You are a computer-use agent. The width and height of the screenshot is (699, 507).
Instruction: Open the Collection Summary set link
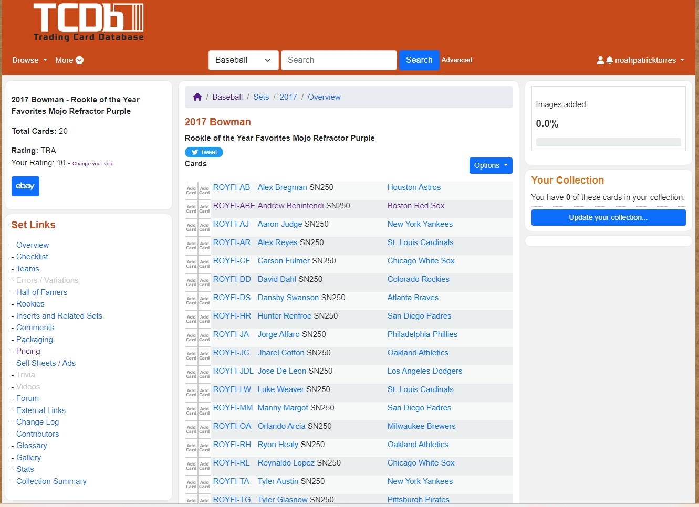pyautogui.click(x=51, y=481)
